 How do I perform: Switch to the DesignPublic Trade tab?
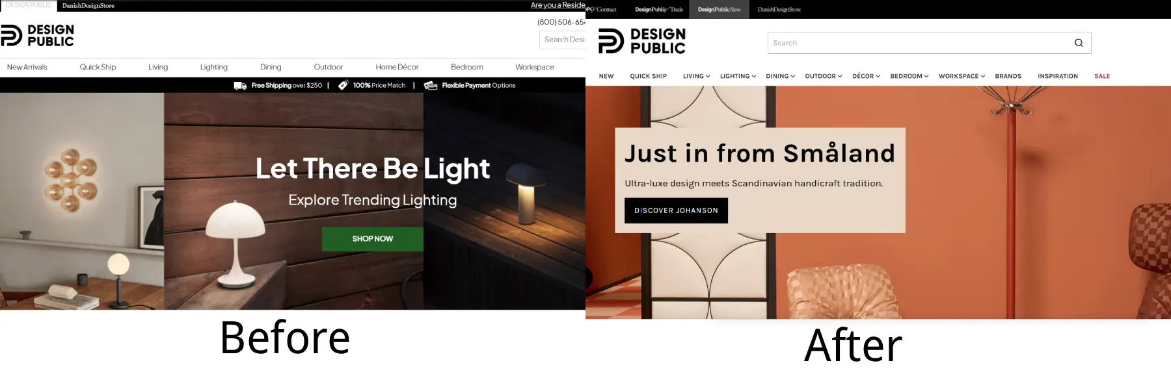point(659,10)
